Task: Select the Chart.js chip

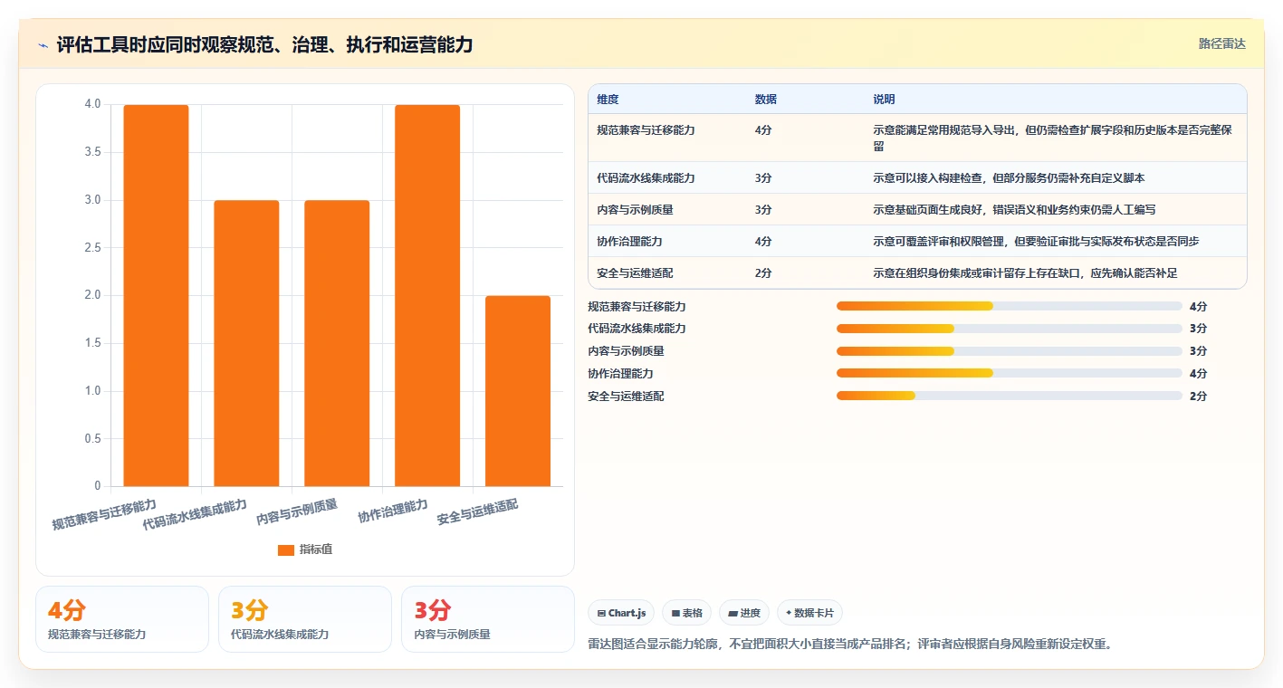Action: click(x=622, y=613)
